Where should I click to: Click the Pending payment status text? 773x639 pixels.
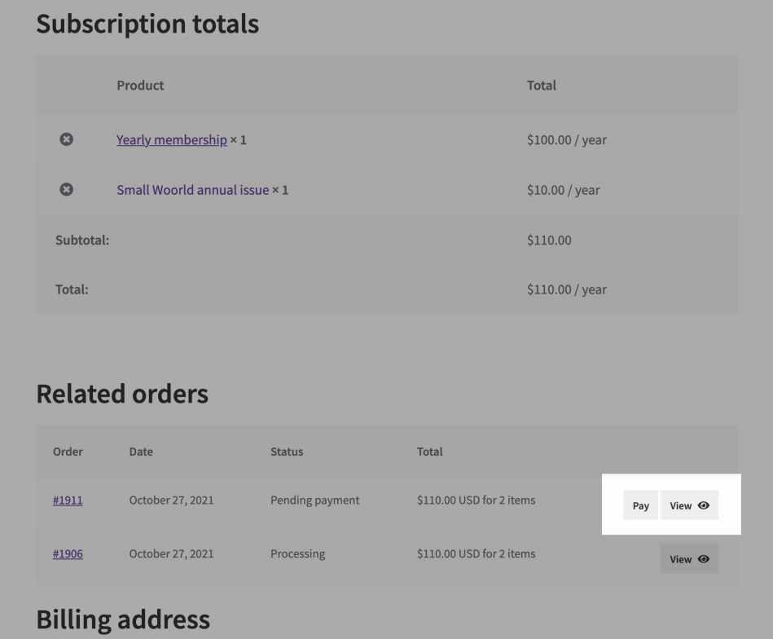click(x=314, y=500)
